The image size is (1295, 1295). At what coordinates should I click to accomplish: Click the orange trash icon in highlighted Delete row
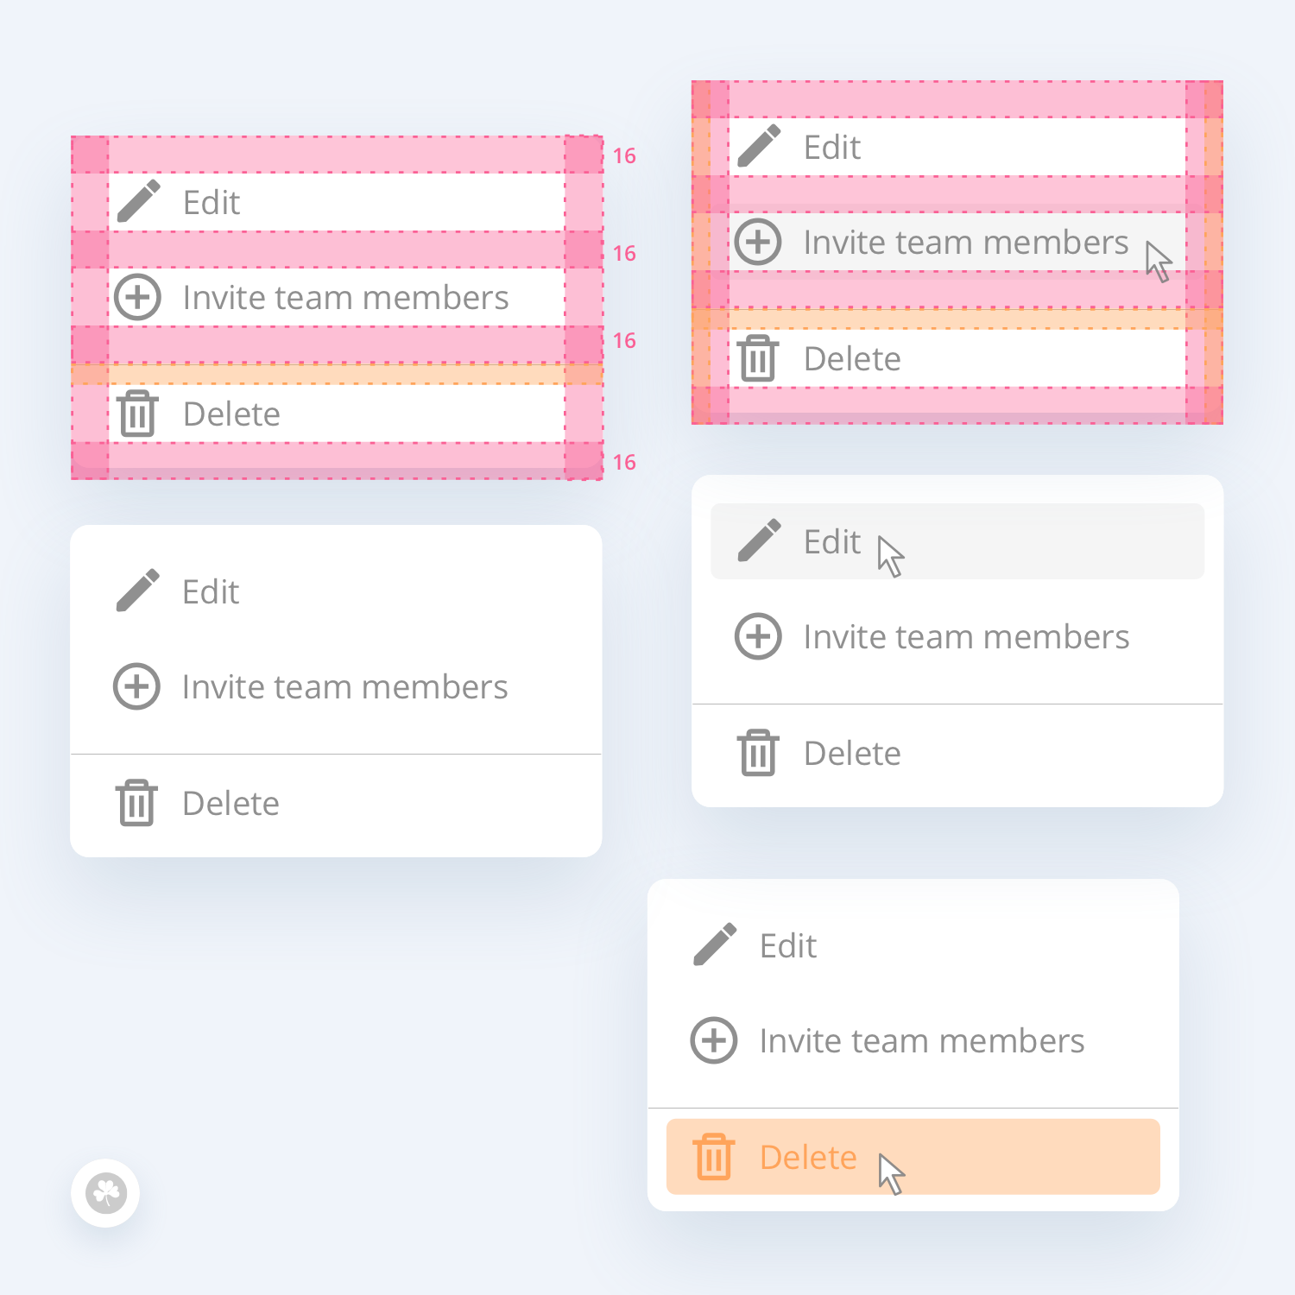coord(713,1157)
